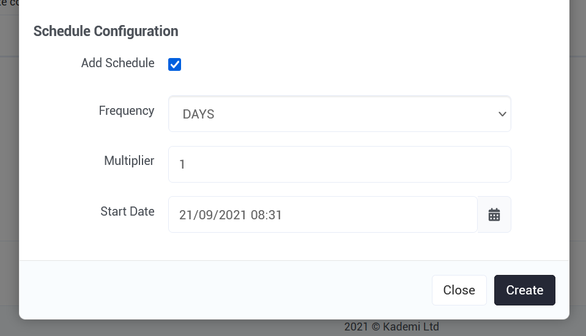Screen dimensions: 586x336
Task: Uncheck the Add Schedule checkbox
Action: click(x=174, y=64)
